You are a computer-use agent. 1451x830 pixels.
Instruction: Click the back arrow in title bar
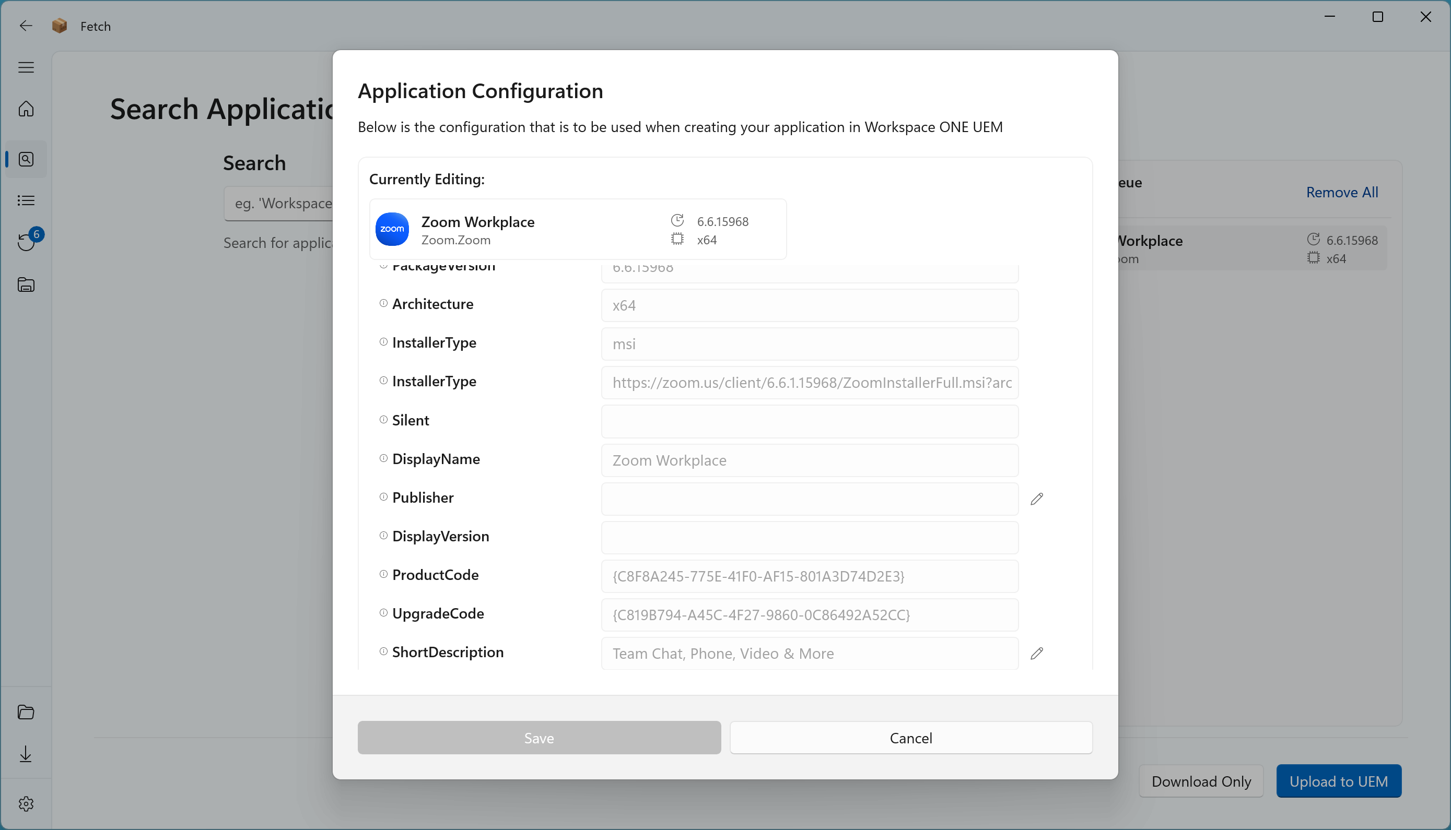coord(26,26)
